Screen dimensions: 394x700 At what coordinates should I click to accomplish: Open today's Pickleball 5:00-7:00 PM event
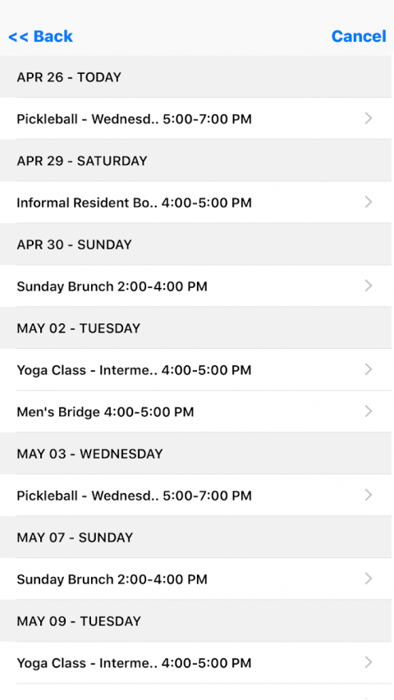(x=195, y=119)
